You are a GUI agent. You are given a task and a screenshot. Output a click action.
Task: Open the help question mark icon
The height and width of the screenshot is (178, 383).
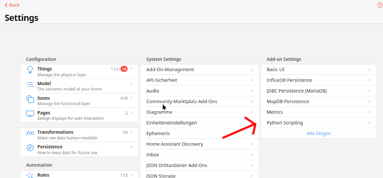point(380,5)
